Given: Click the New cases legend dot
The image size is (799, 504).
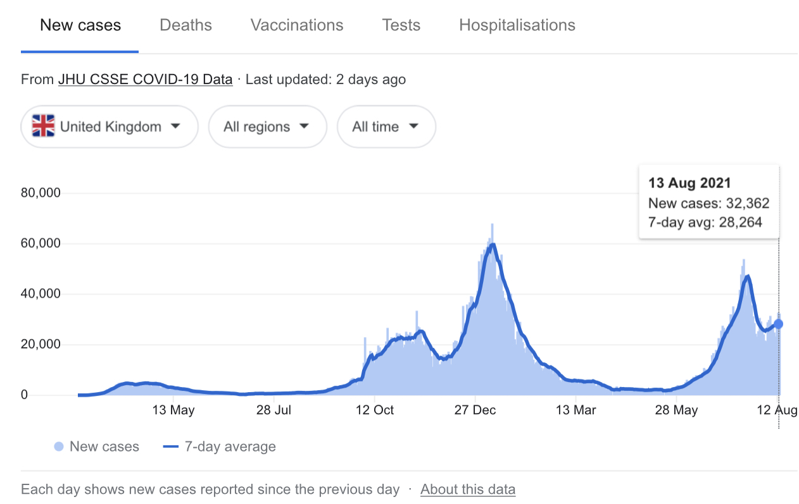Looking at the screenshot, I should click(x=59, y=446).
